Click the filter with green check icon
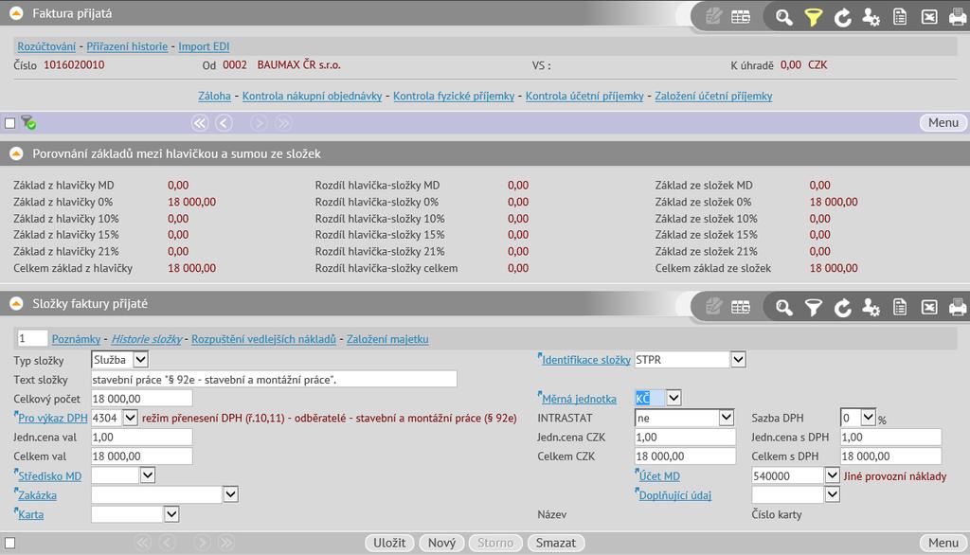This screenshot has width=970, height=555. pos(27,122)
